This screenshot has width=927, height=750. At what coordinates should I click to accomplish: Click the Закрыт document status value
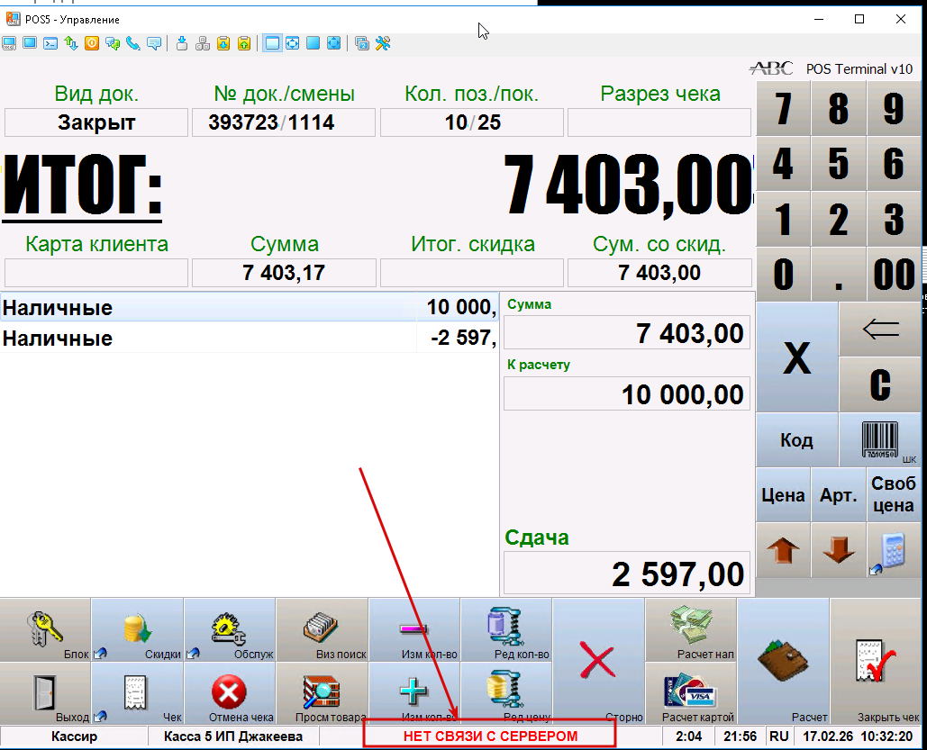[96, 122]
